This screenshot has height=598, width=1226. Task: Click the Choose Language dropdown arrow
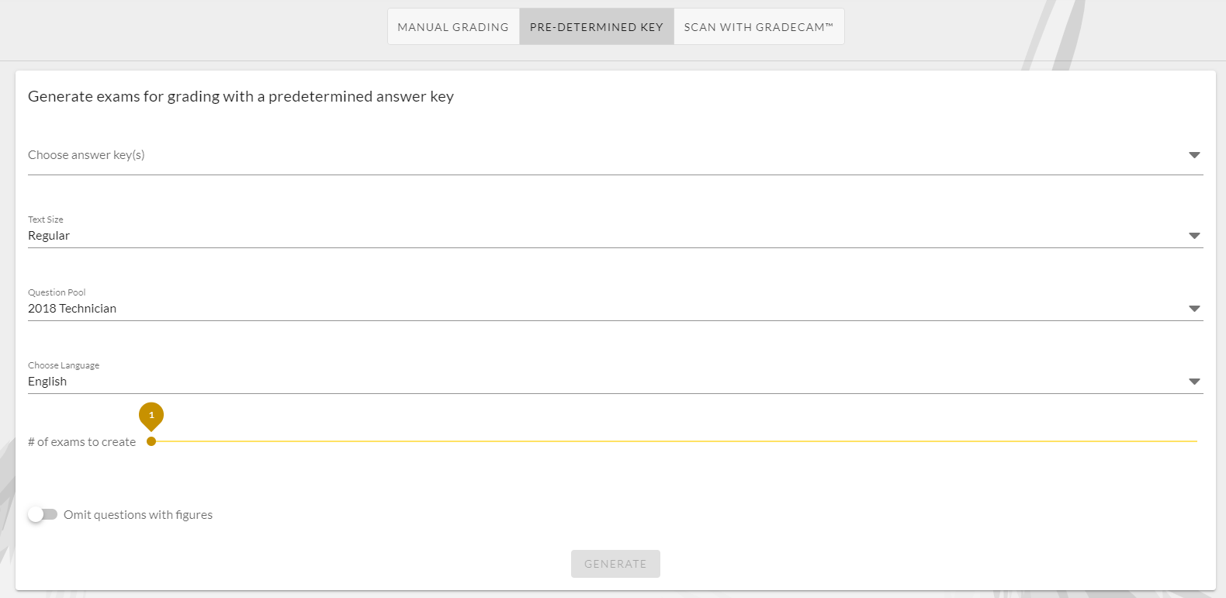(1194, 381)
